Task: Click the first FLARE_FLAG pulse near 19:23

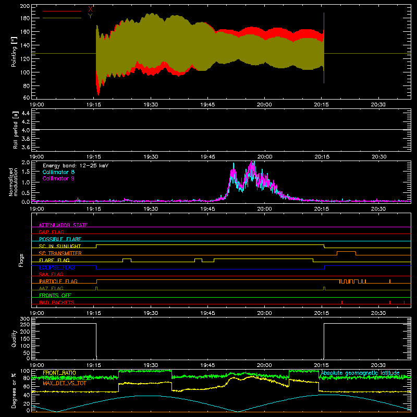Action: [127, 260]
